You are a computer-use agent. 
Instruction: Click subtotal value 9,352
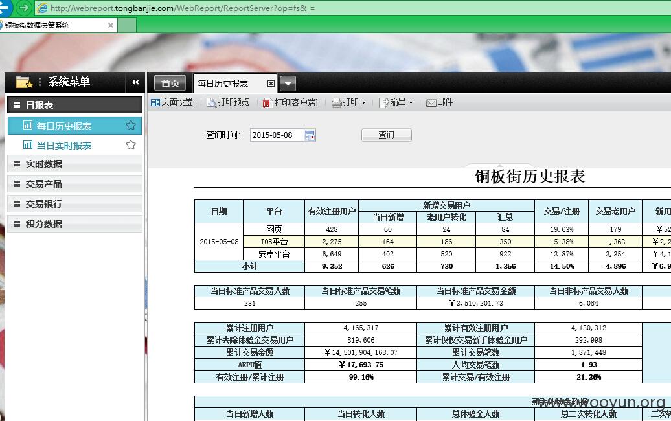[x=332, y=267]
